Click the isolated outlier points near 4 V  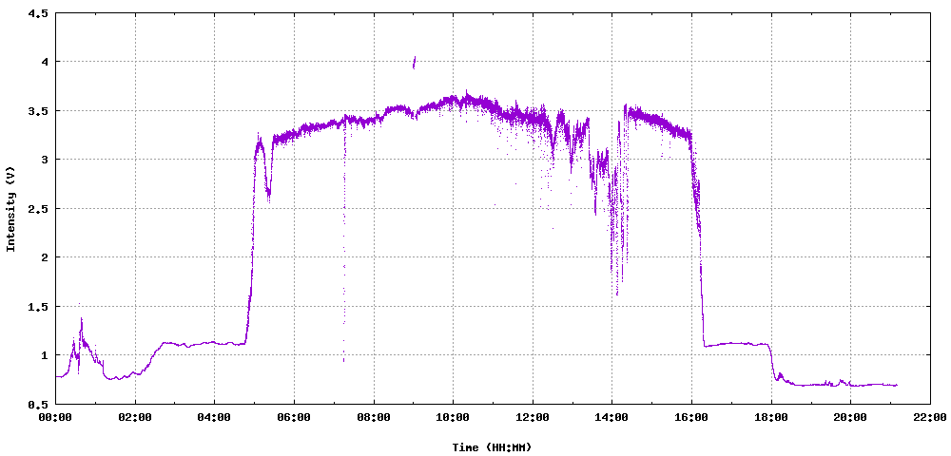[414, 63]
